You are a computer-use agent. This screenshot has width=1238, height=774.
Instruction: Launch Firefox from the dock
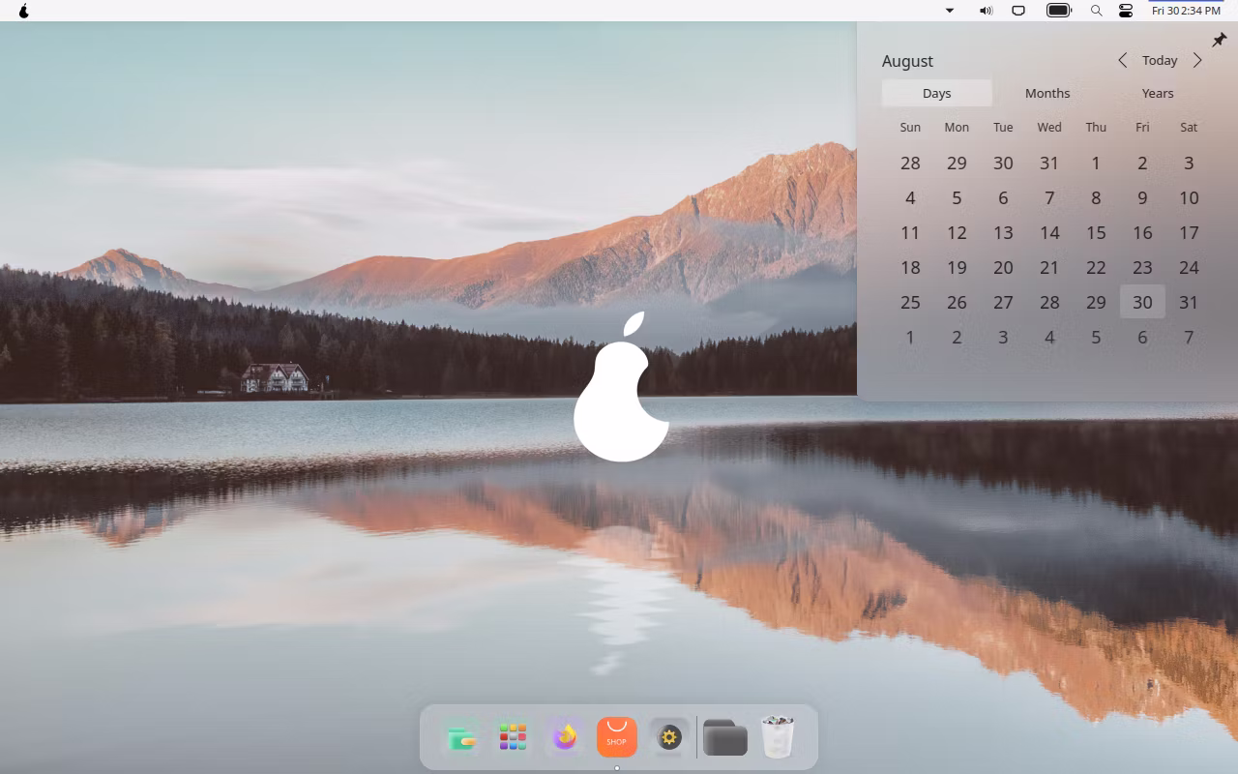point(565,738)
